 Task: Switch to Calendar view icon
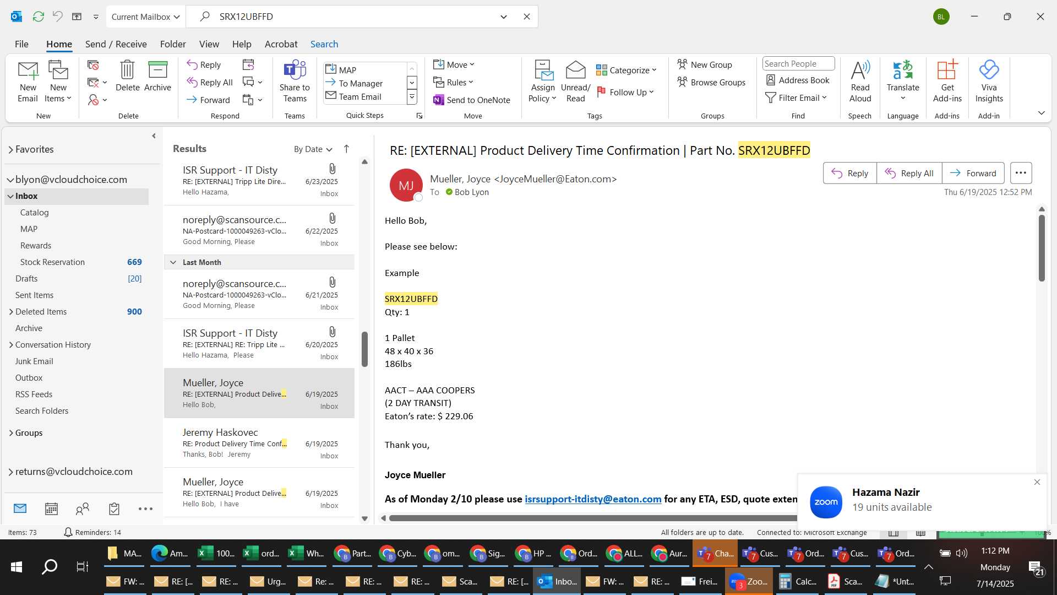click(x=51, y=509)
